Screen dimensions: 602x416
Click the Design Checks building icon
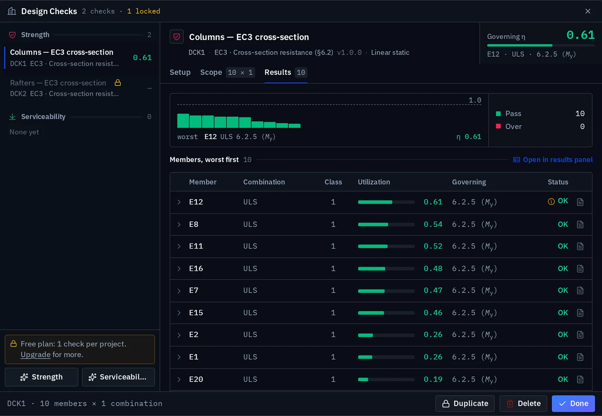[12, 11]
